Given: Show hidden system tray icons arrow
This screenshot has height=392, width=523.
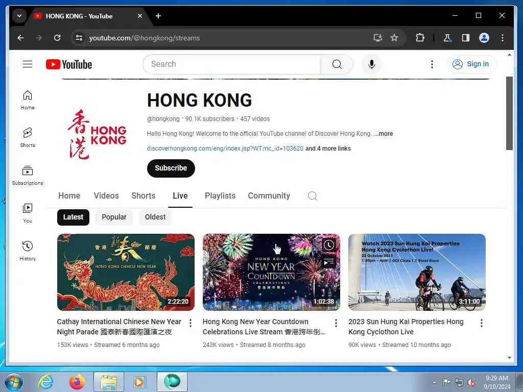Looking at the screenshot, I should point(434,382).
